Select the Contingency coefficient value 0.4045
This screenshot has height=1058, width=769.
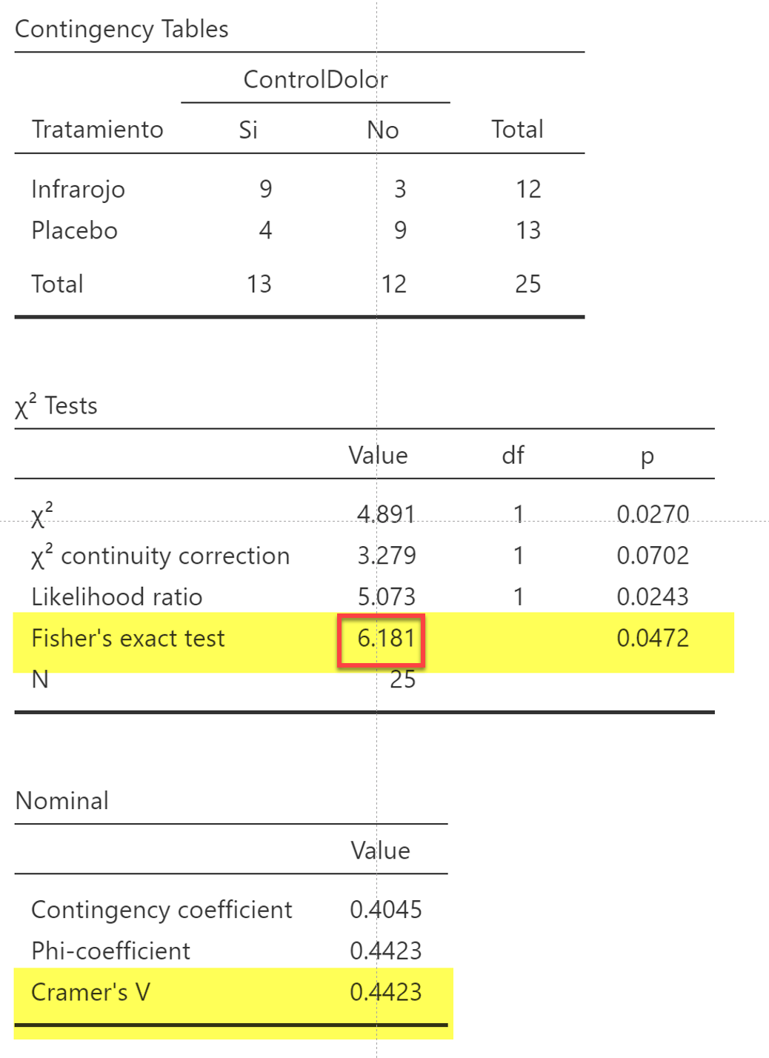pyautogui.click(x=385, y=910)
